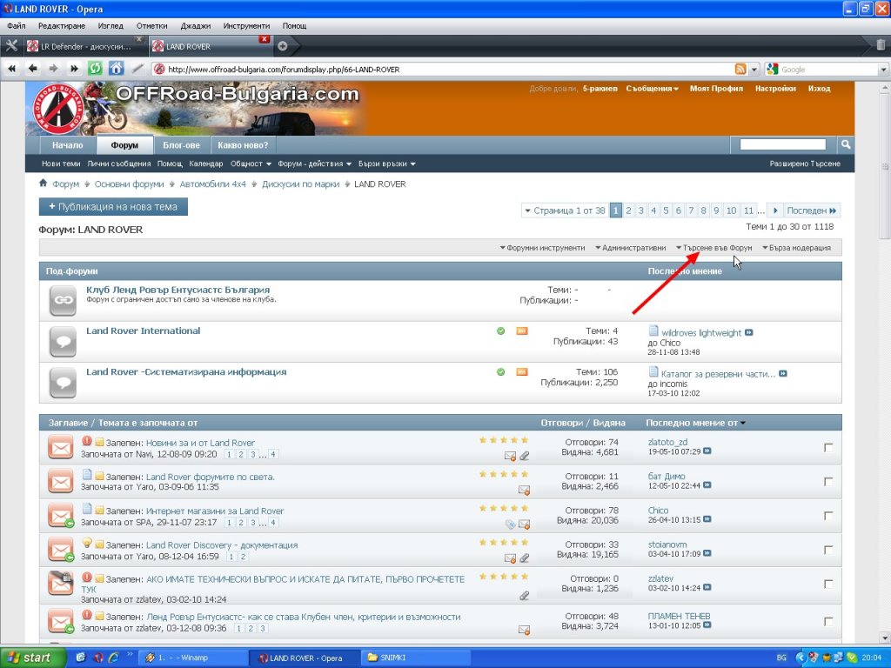Open Страница 1 от 38 page dropdown
Screen dimensions: 891x668
(564, 210)
